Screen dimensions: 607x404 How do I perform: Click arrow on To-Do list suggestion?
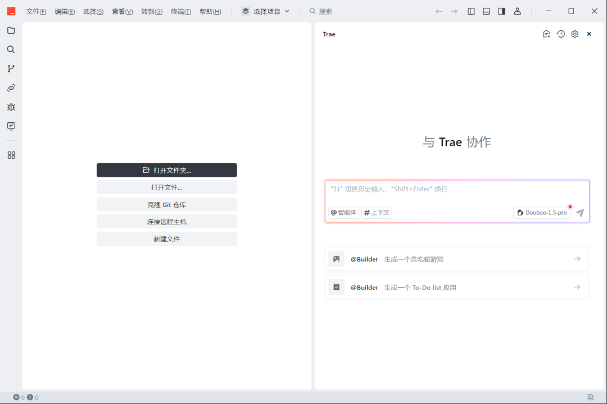click(577, 287)
